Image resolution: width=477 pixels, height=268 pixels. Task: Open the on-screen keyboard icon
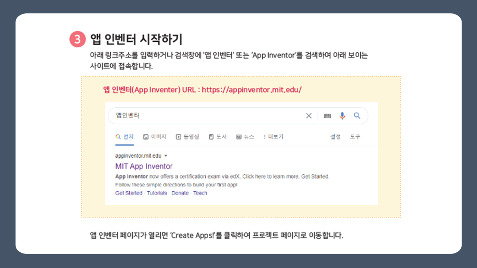327,116
